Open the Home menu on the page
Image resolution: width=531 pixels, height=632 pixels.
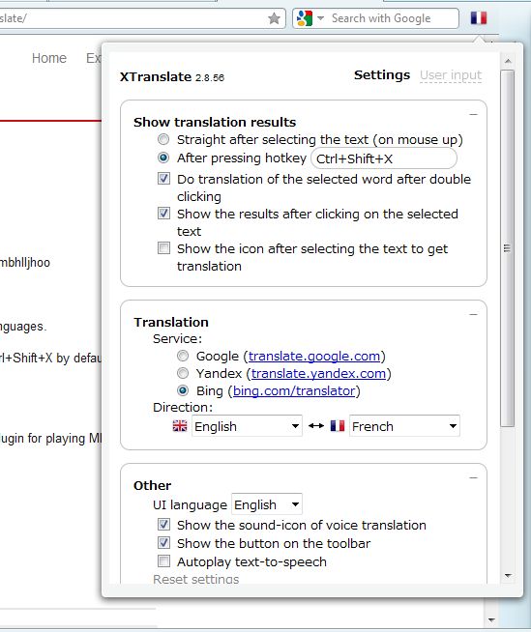tap(49, 58)
